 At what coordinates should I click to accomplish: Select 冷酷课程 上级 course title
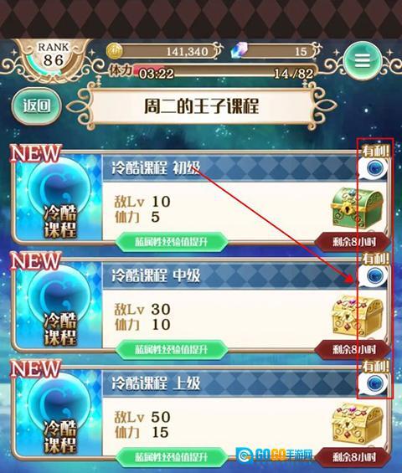[x=156, y=383]
